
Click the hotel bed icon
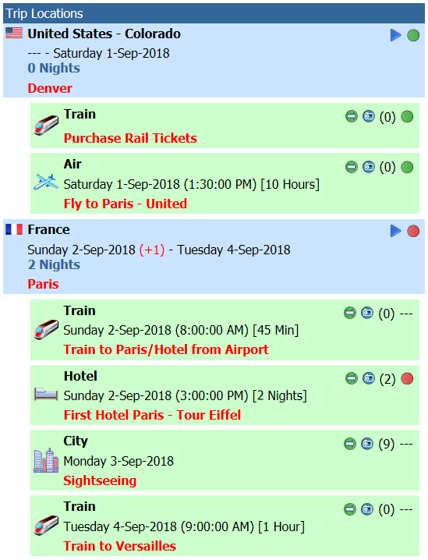pos(46,395)
